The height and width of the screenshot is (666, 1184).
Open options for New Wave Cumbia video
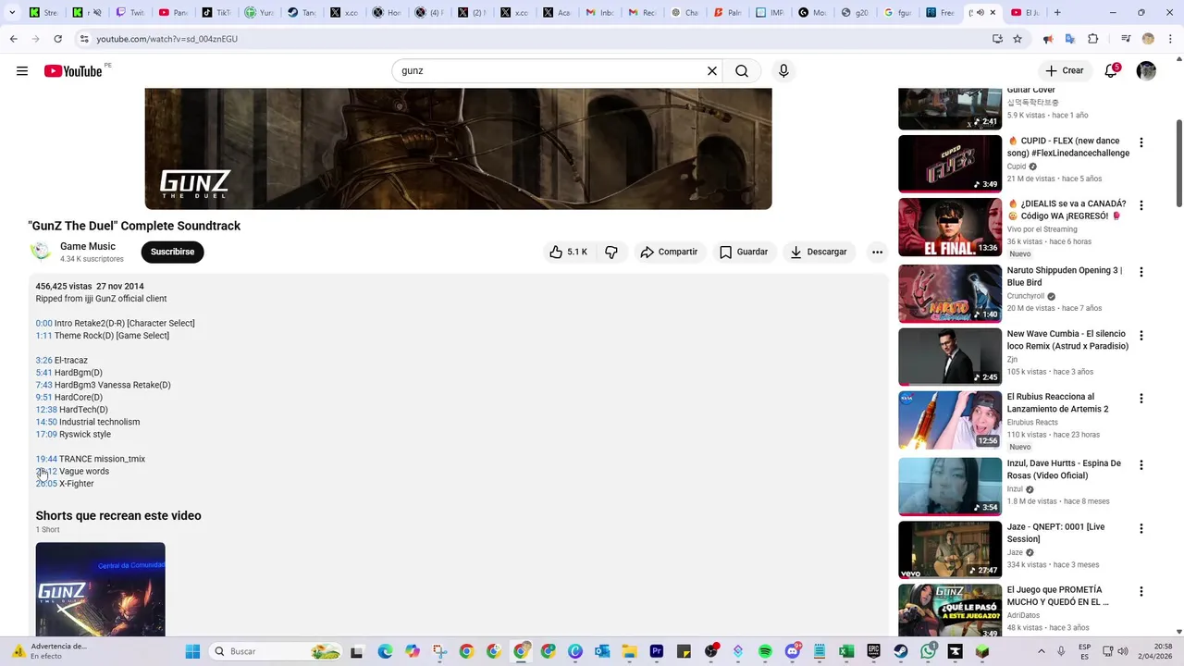tap(1141, 335)
